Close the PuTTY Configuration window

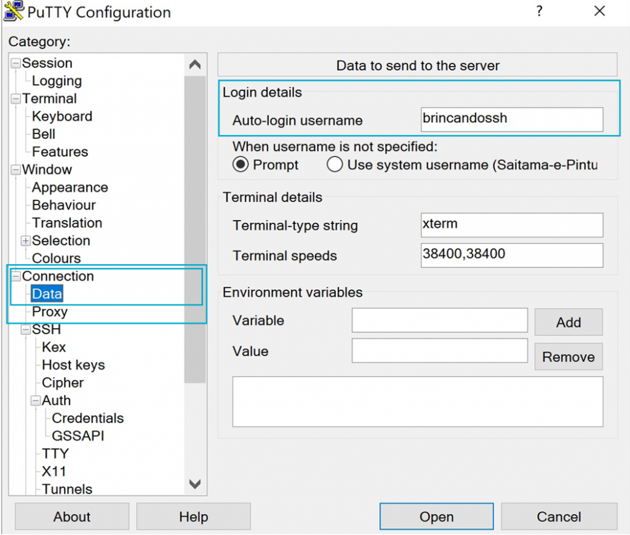click(x=599, y=11)
